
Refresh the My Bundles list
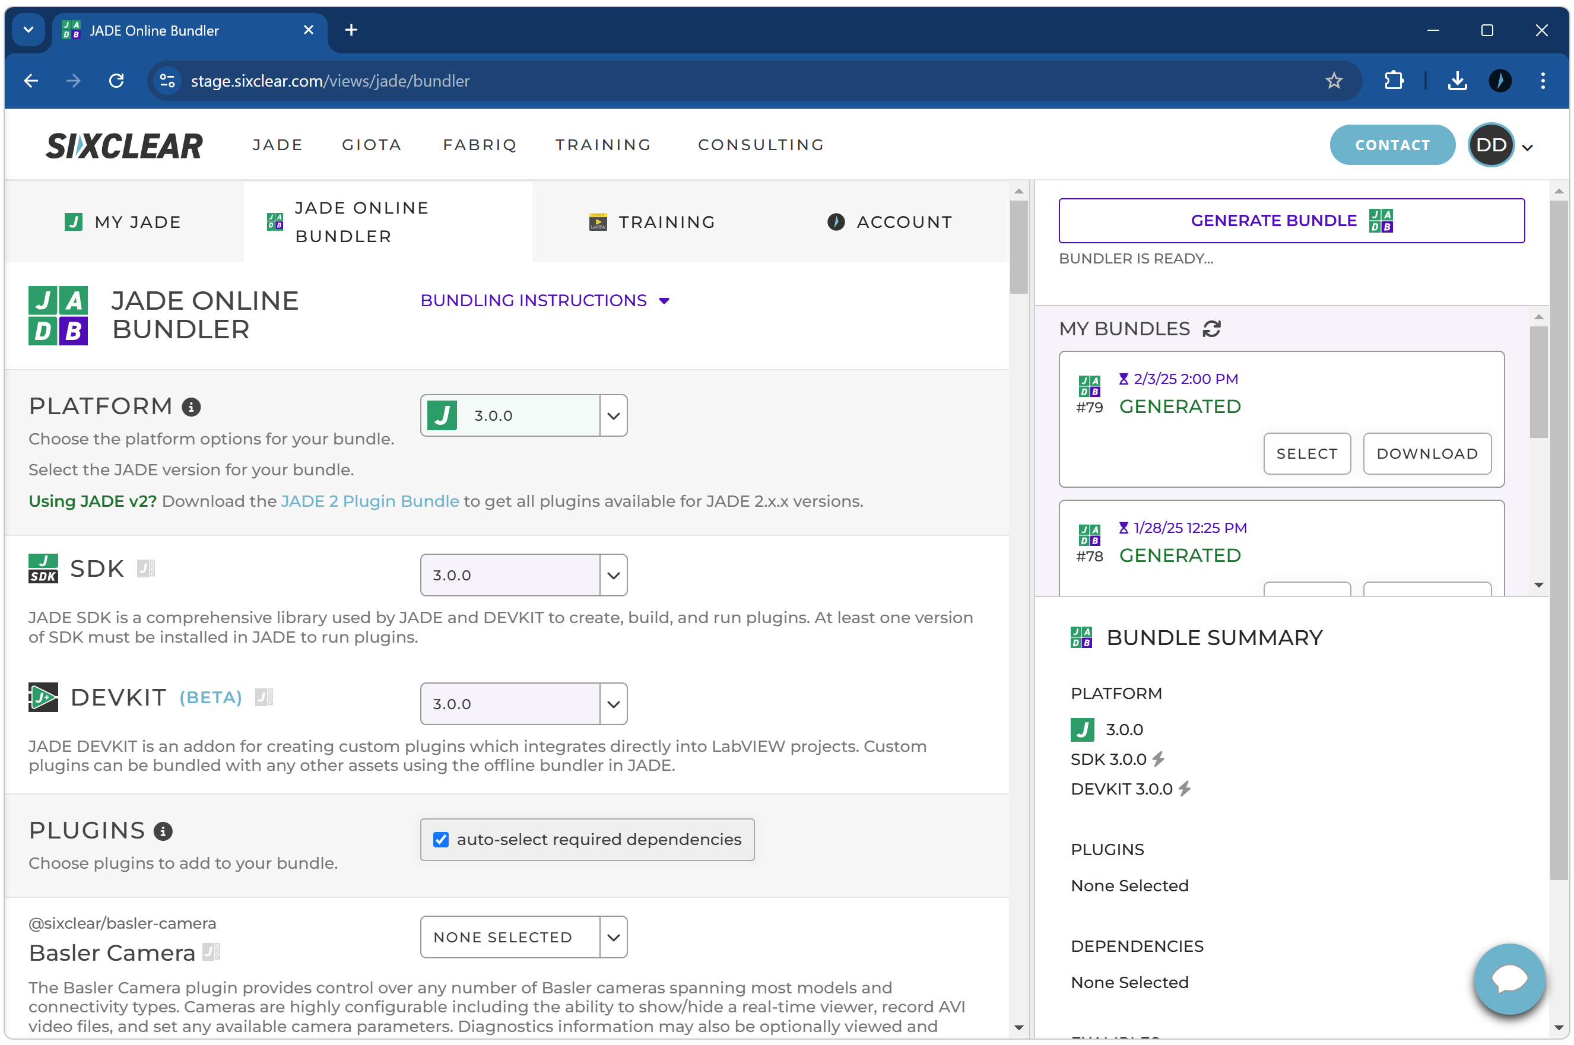(x=1211, y=329)
